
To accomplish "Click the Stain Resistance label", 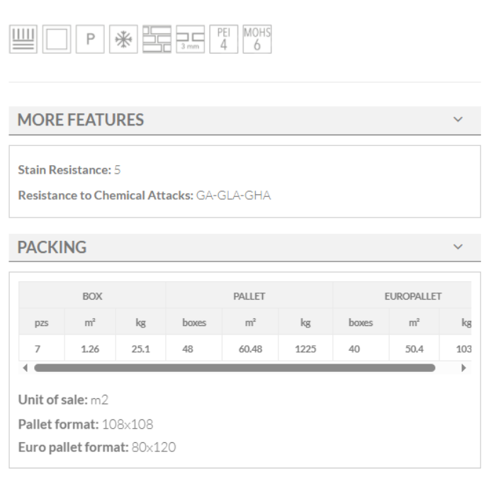I will pos(64,170).
